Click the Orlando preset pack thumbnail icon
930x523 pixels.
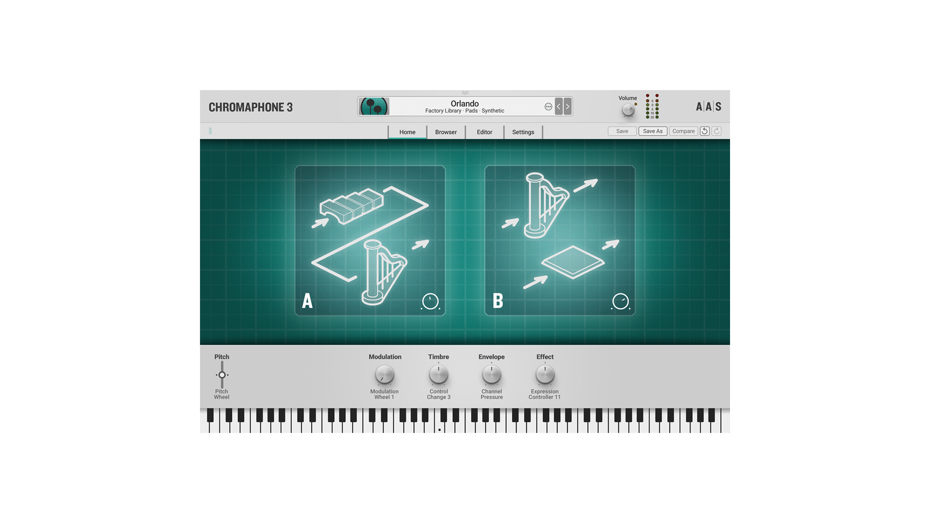click(x=374, y=106)
